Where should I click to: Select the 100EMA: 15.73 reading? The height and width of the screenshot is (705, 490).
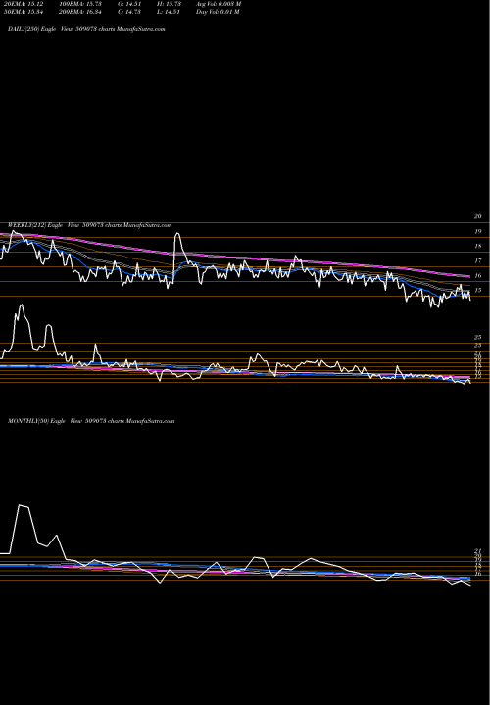pyautogui.click(x=79, y=4)
